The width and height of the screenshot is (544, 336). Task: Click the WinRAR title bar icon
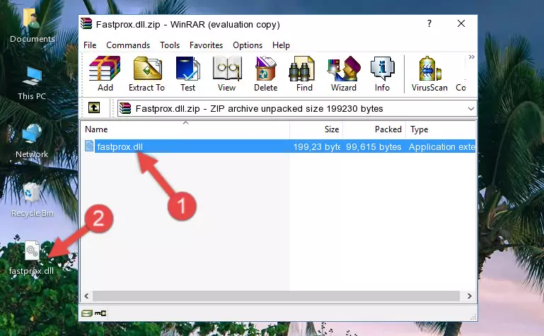tap(86, 24)
